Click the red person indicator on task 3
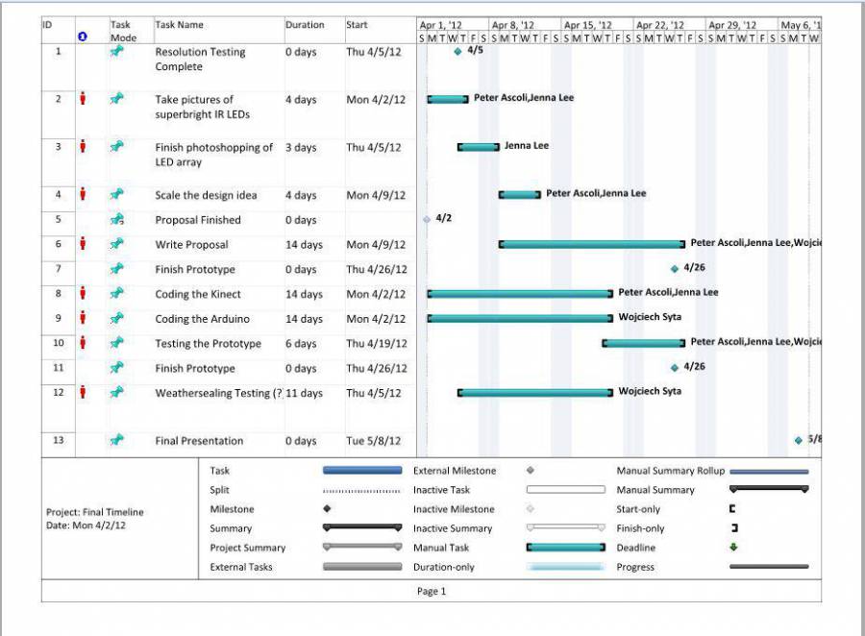This screenshot has width=865, height=636. 83,147
